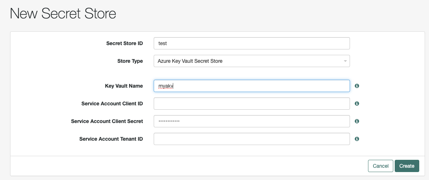Show info for Service Account Tenant ID

(357, 139)
